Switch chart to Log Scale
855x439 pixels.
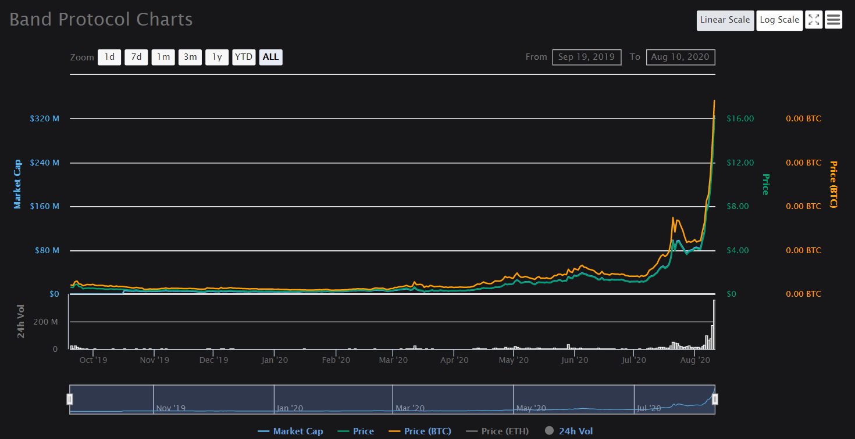[779, 20]
